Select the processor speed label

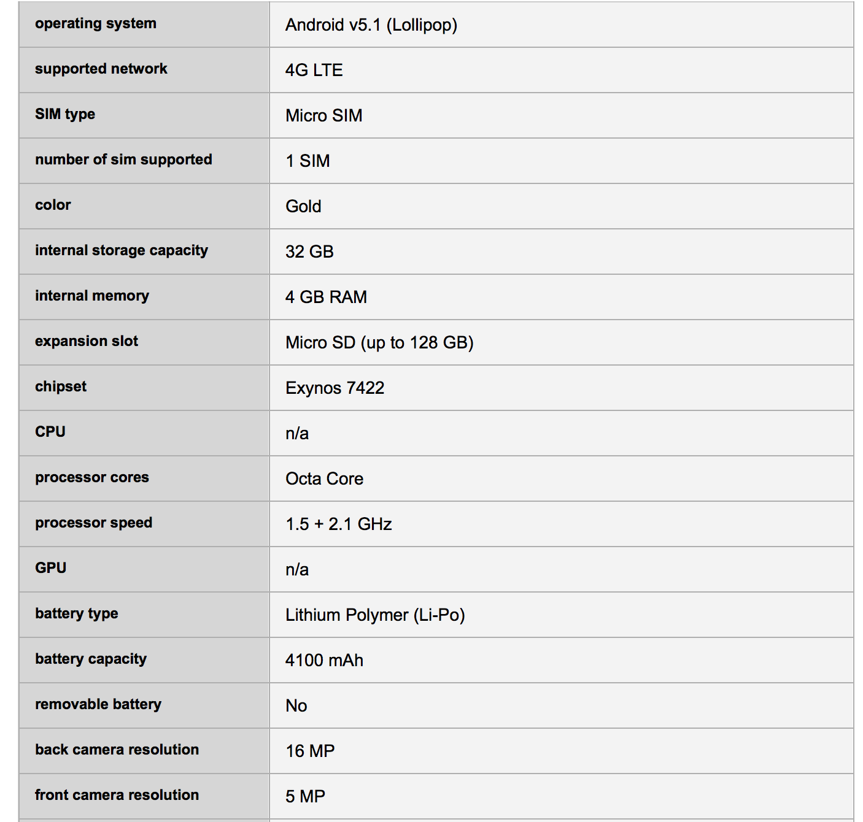pyautogui.click(x=93, y=523)
